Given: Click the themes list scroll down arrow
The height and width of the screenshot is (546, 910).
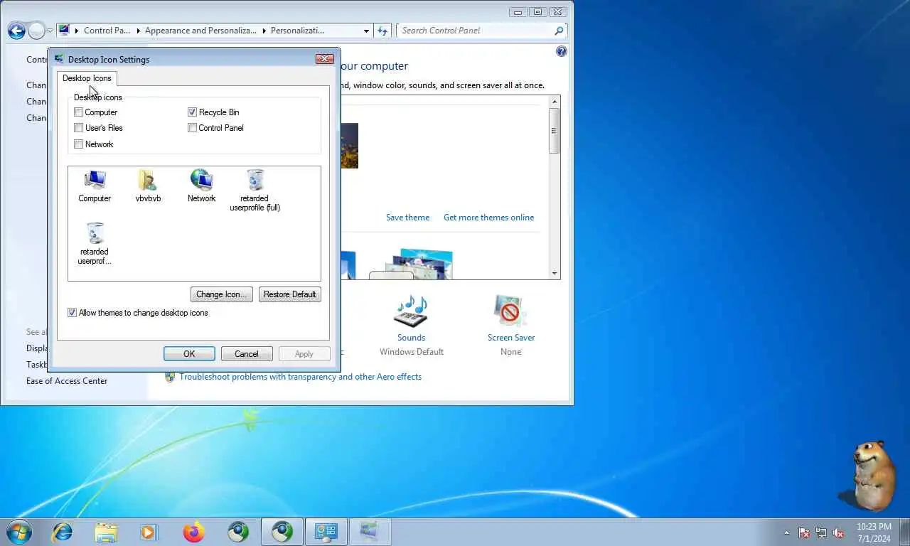Looking at the screenshot, I should [555, 274].
